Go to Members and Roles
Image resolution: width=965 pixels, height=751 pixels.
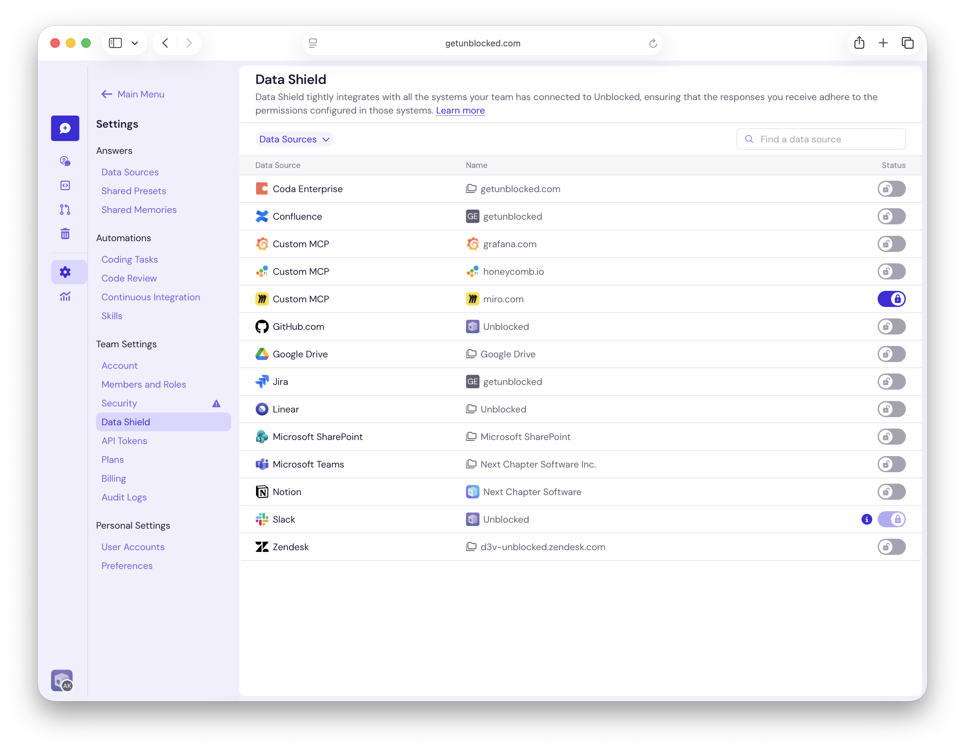click(143, 384)
